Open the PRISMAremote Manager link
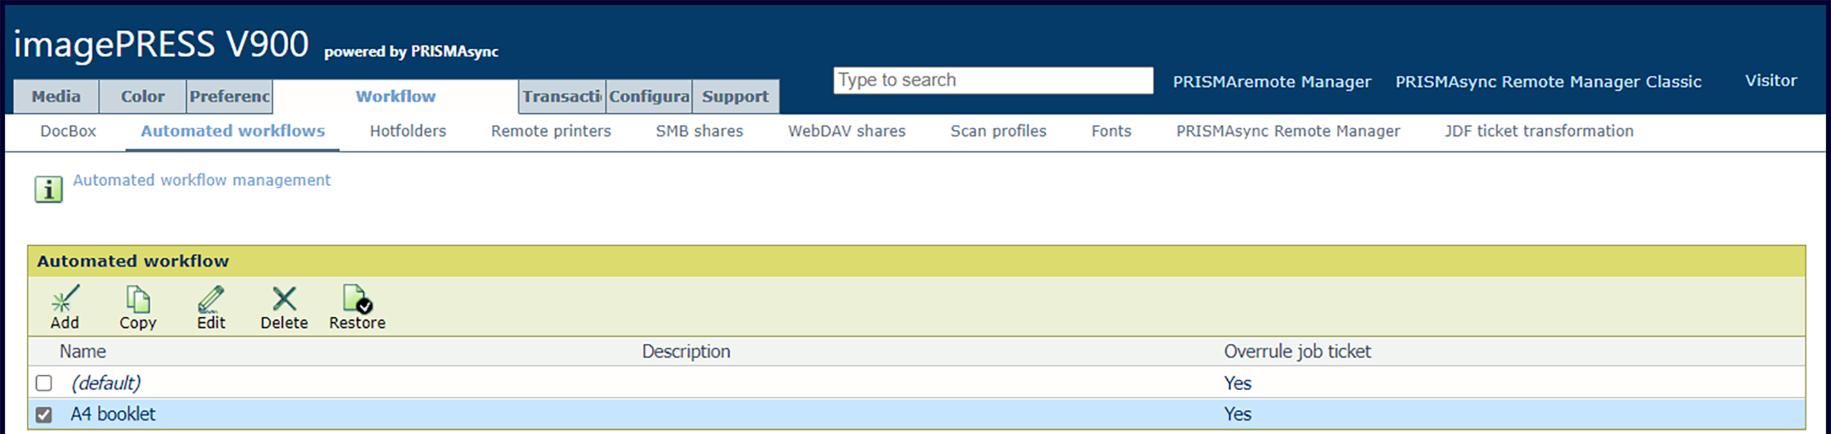 click(1272, 82)
